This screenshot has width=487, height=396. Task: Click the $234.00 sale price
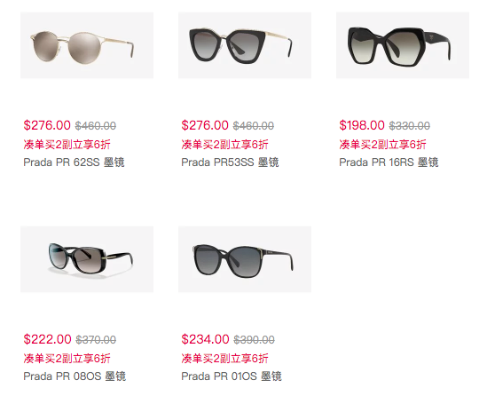(x=205, y=339)
